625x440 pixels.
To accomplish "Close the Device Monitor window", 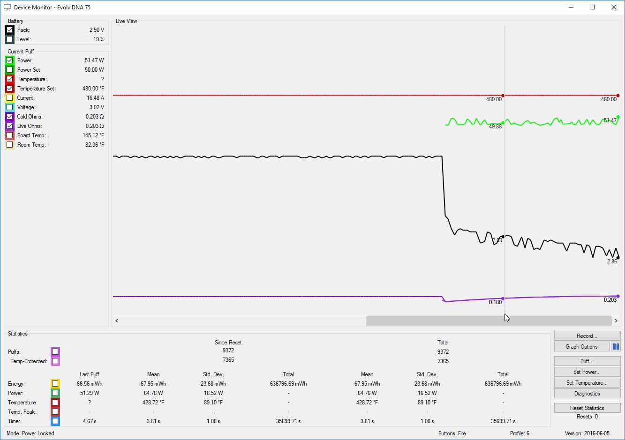I will pyautogui.click(x=614, y=7).
